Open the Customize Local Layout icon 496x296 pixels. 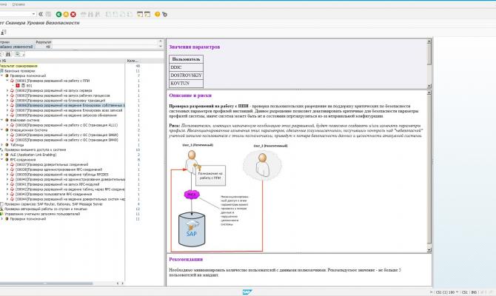click(x=164, y=14)
